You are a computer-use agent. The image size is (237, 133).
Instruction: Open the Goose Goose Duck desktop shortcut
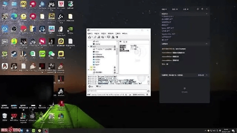click(x=61, y=31)
